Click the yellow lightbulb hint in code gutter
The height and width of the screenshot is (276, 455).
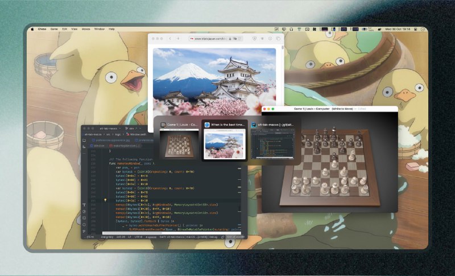pos(105,200)
